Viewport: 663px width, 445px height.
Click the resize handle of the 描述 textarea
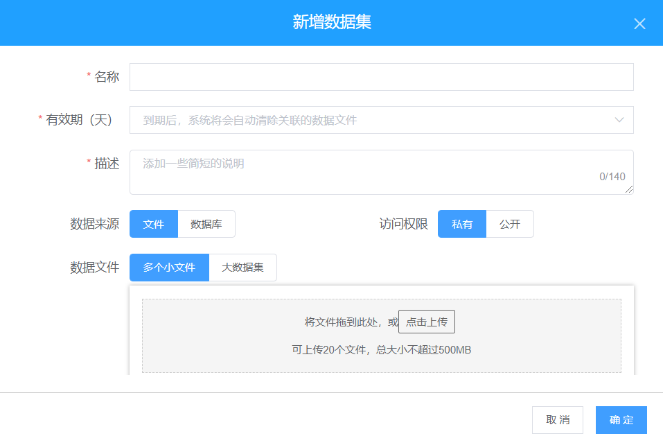630,191
